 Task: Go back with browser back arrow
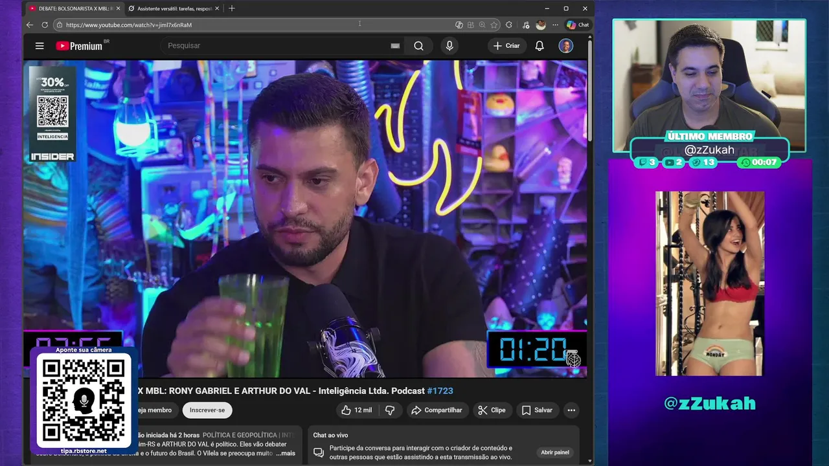coord(30,25)
